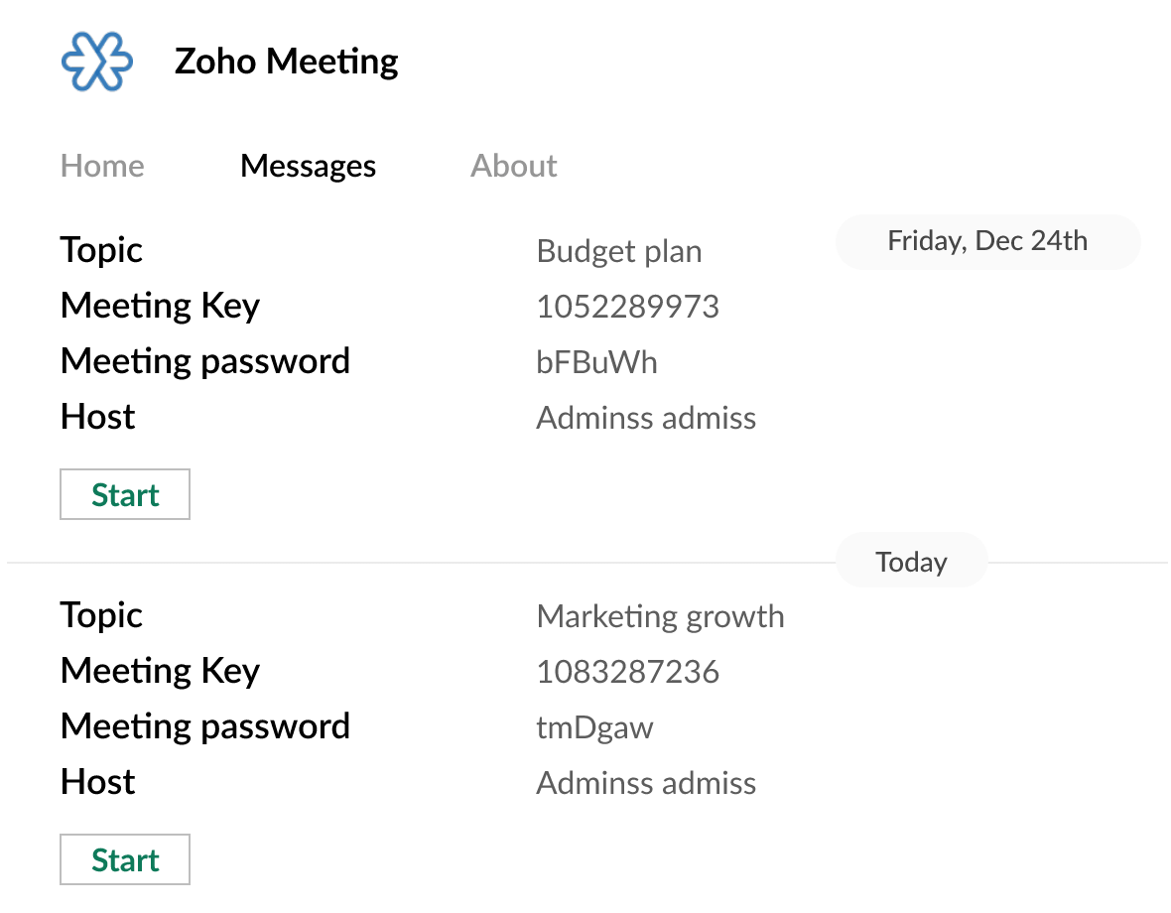
Task: Click host name Adminss admiss for Budget plan
Action: (x=646, y=418)
